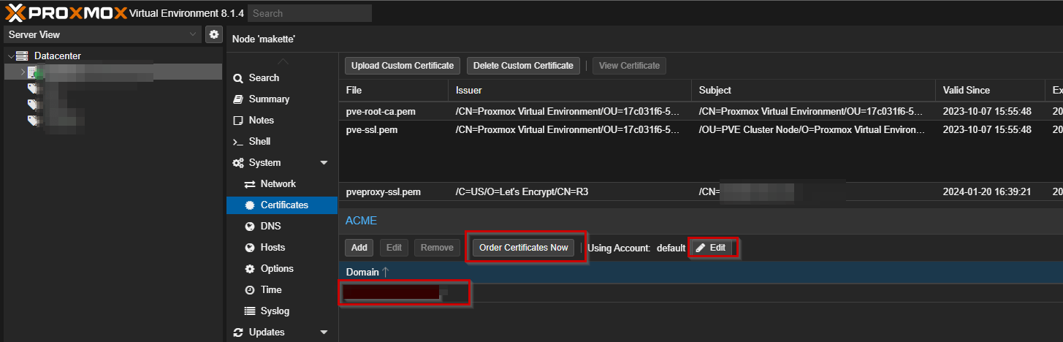The width and height of the screenshot is (1063, 342).
Task: Click the magnifier icon beside Search menu
Action: click(237, 77)
